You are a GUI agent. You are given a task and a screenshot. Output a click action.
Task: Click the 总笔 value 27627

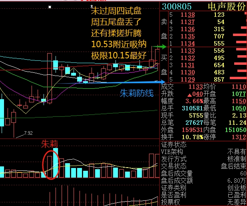pyautogui.click(x=194, y=123)
